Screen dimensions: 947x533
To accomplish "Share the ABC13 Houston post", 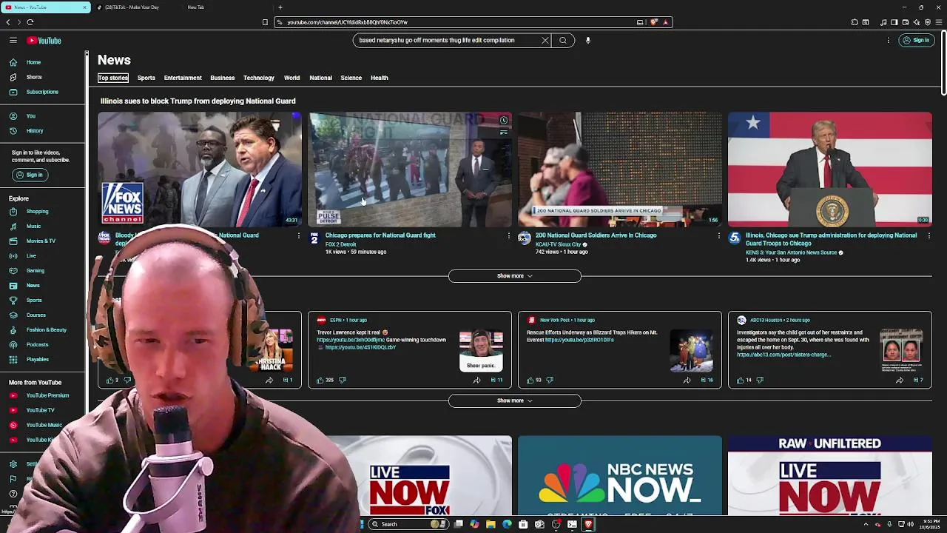I will pos(900,380).
